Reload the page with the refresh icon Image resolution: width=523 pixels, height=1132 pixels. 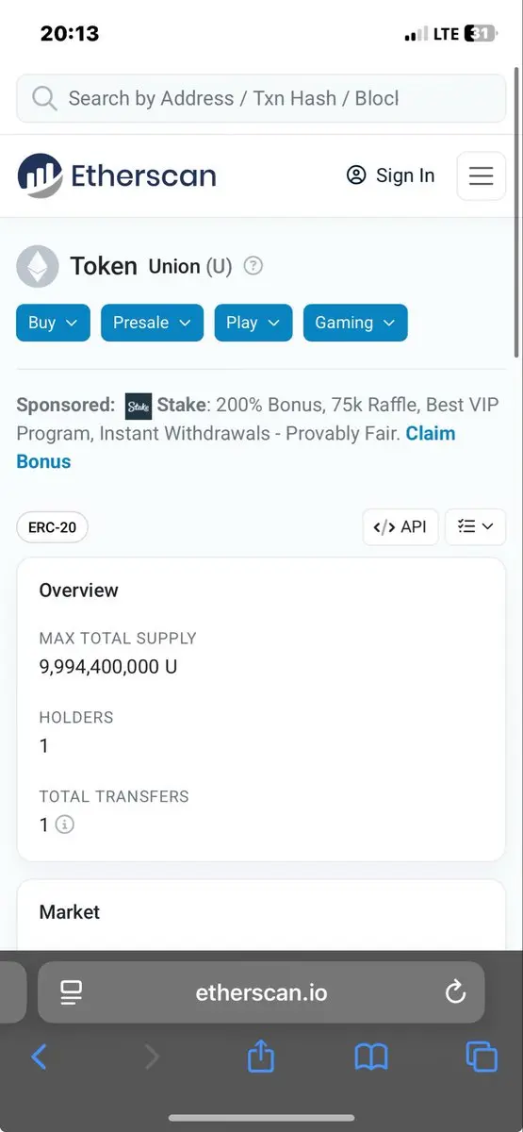point(455,991)
